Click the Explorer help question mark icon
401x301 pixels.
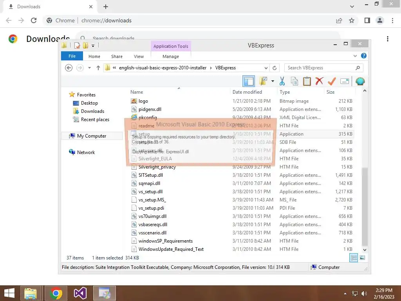(x=363, y=56)
